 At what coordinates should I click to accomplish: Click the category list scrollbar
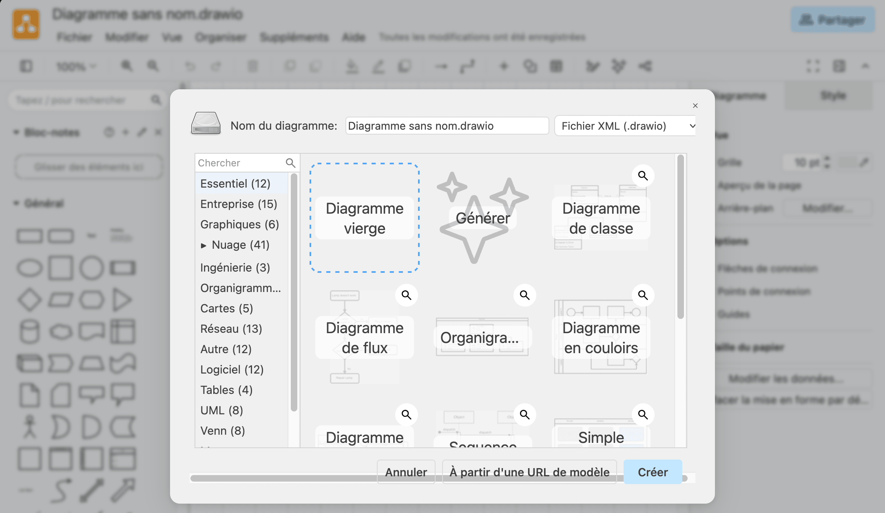tap(294, 292)
